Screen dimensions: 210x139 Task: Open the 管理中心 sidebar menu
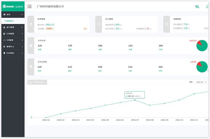[12, 47]
